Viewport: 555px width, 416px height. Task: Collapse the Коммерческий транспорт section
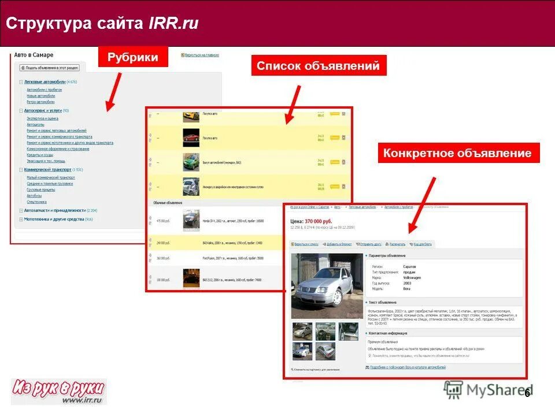coord(21,168)
